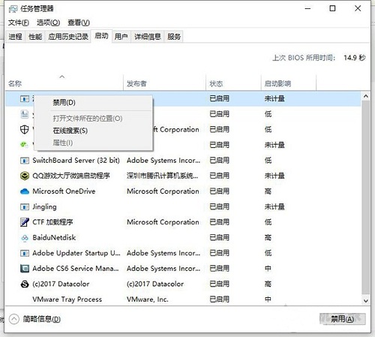Switch to the 性能 tab
This screenshot has height=337, width=375.
(x=35, y=37)
